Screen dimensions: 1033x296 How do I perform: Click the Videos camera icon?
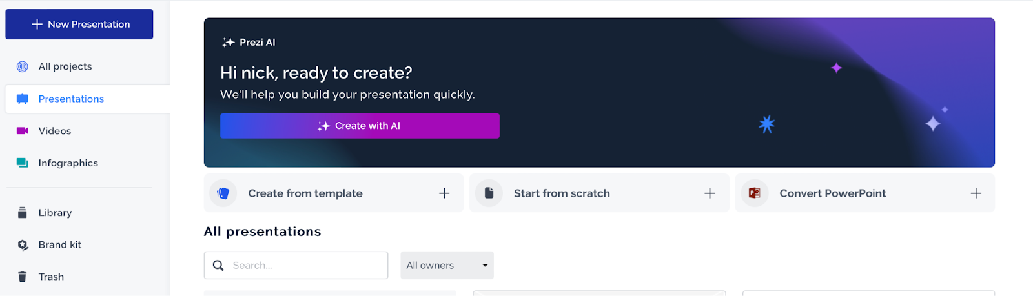23,131
